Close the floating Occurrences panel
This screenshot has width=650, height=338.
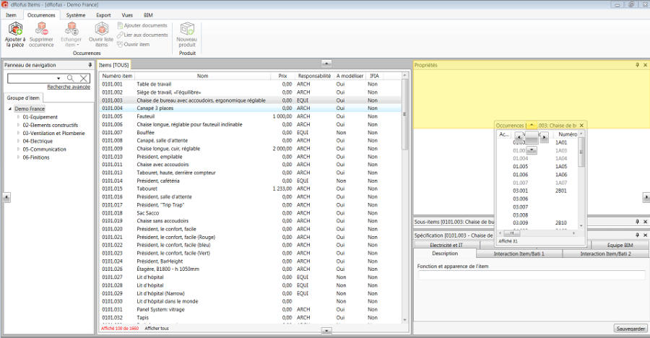tap(582, 125)
